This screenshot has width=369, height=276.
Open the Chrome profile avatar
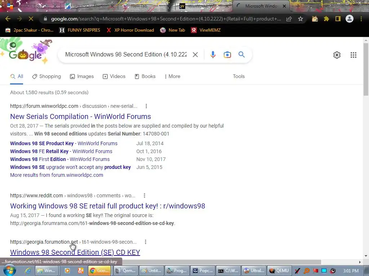(x=350, y=19)
